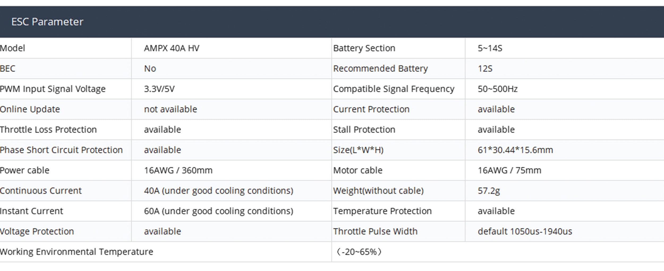Click the "not available" cell text
Screen dimensions: 664x271
click(171, 109)
